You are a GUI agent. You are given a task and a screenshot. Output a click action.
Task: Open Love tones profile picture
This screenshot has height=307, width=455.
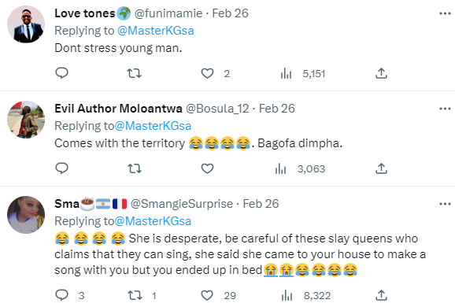click(26, 24)
